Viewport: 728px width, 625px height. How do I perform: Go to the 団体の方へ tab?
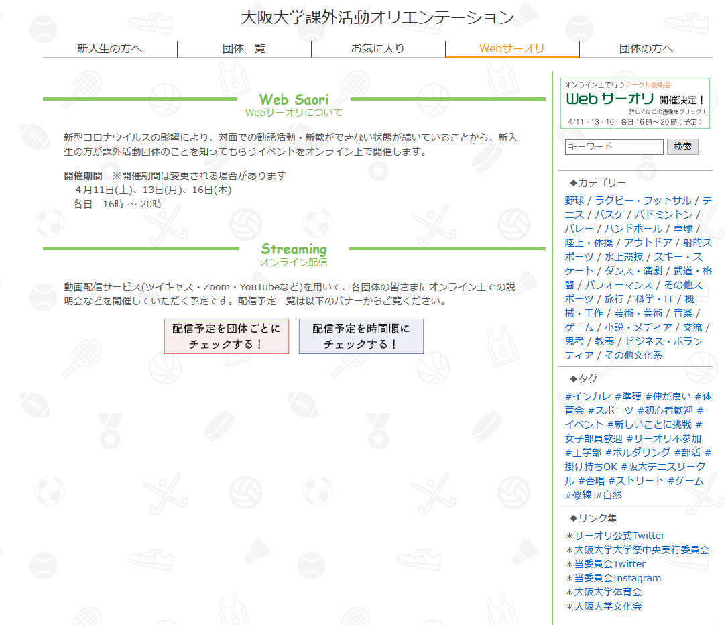pos(646,48)
